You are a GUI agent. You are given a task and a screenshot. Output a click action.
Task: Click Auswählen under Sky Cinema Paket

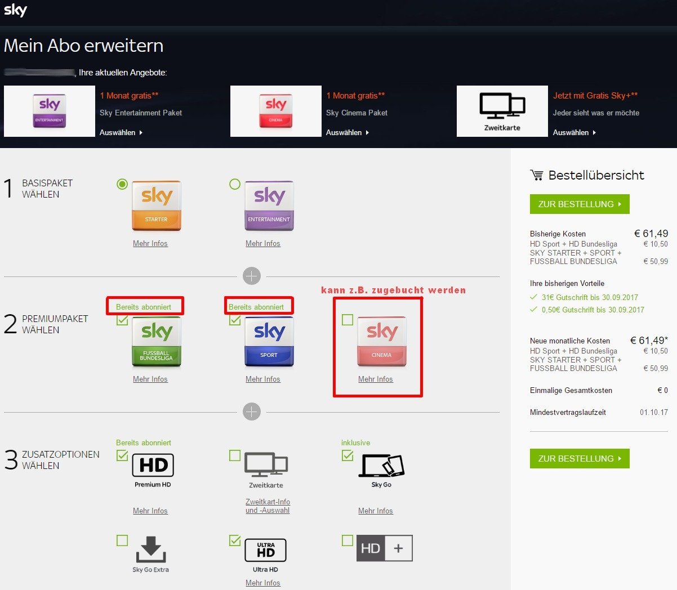point(348,133)
